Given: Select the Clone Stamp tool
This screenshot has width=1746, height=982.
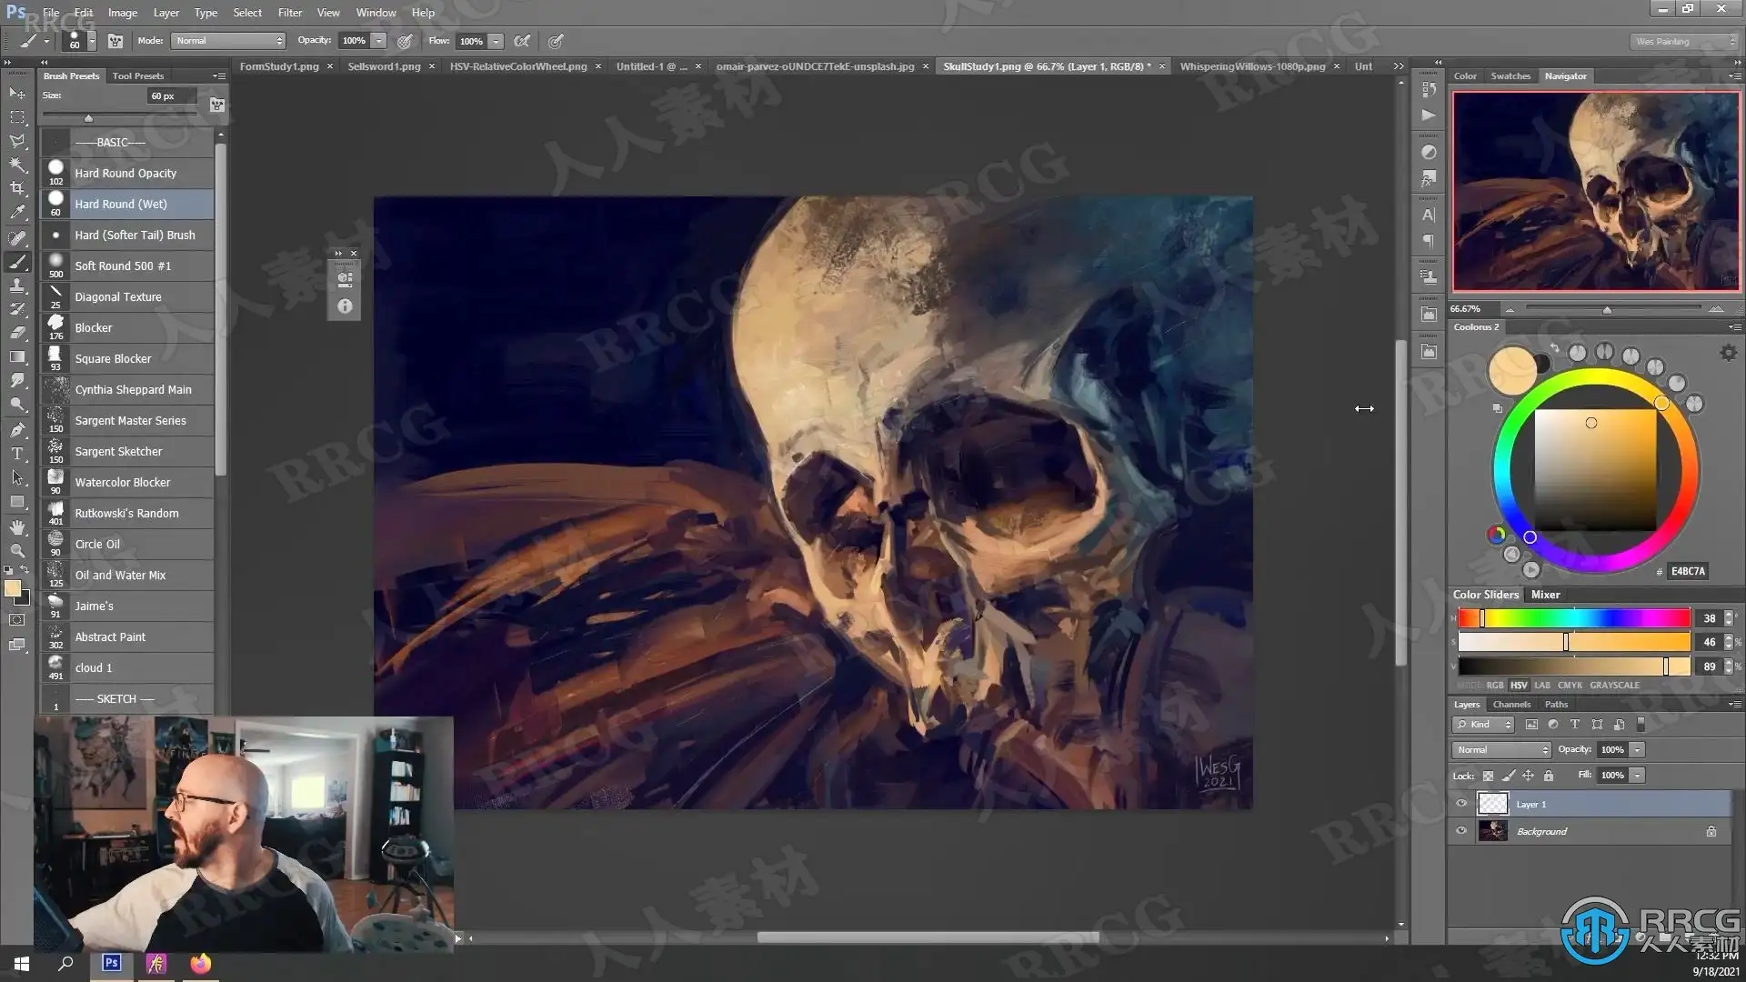Looking at the screenshot, I should pyautogui.click(x=17, y=286).
